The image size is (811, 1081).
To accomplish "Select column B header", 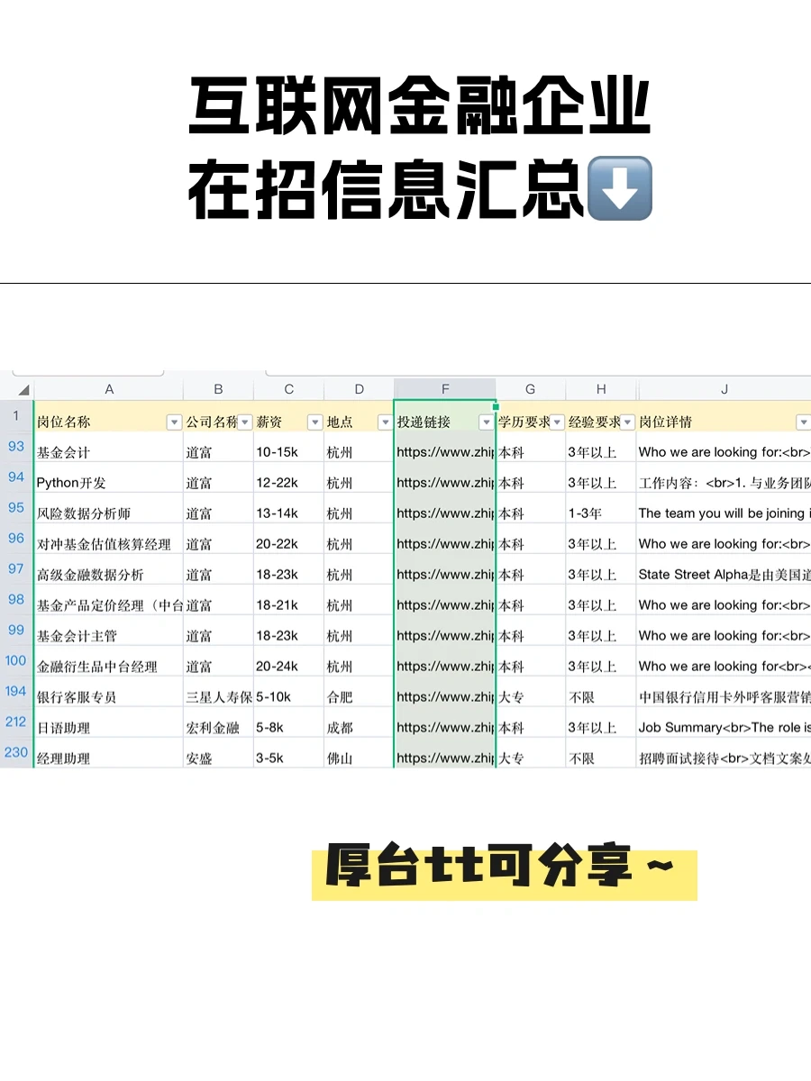I will pos(218,388).
